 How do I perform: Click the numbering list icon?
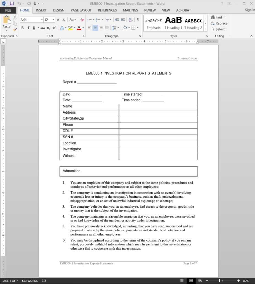coord(98,19)
